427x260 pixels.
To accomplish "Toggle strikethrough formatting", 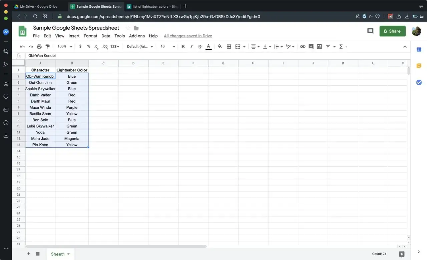I will click(200, 47).
